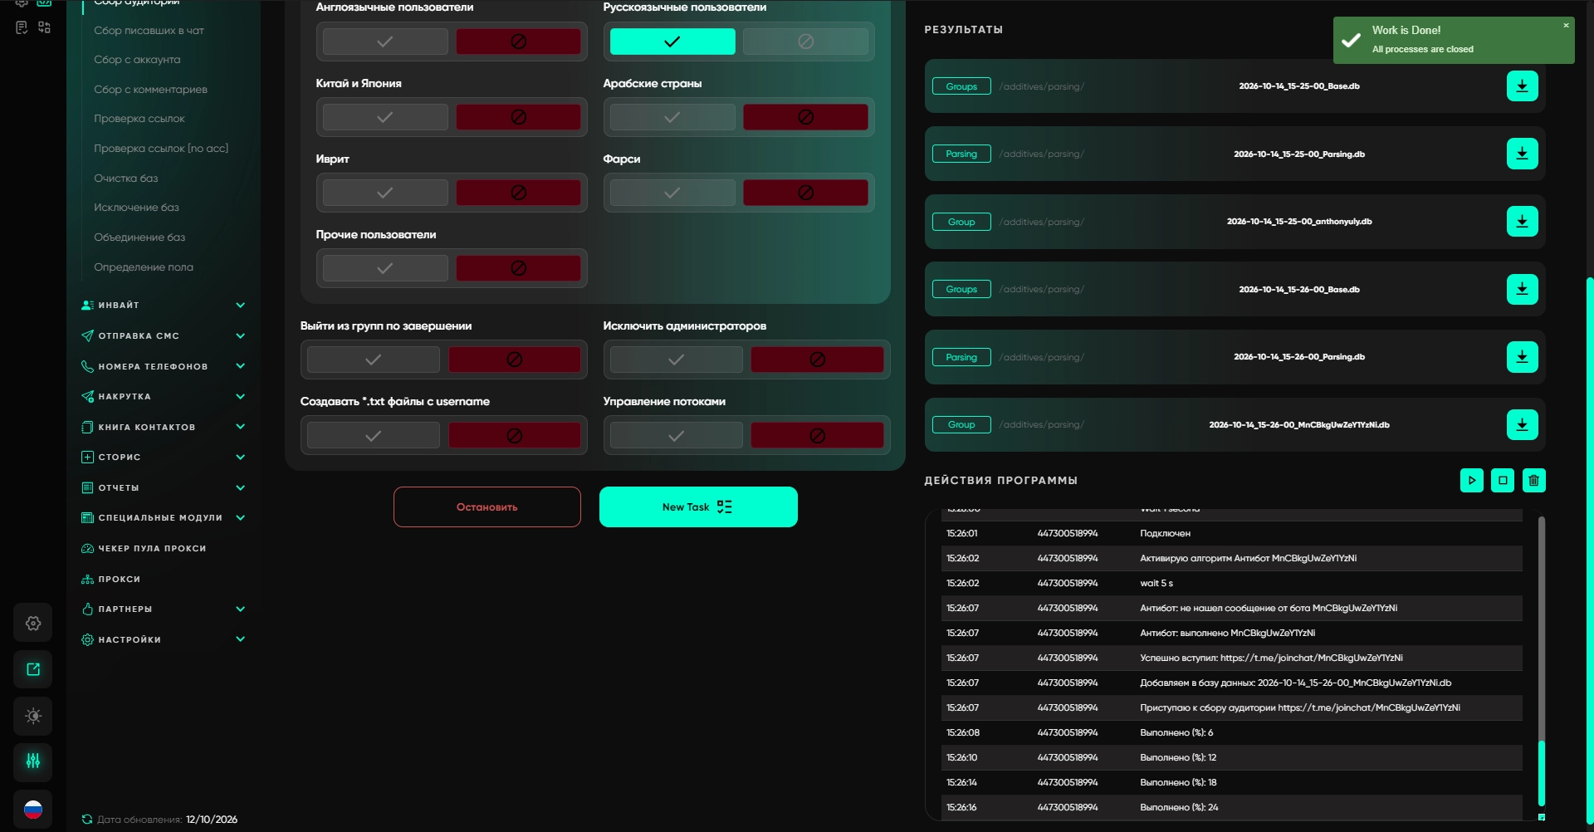The image size is (1594, 832).
Task: Switch language via the Russian flag icon
Action: coord(33,809)
